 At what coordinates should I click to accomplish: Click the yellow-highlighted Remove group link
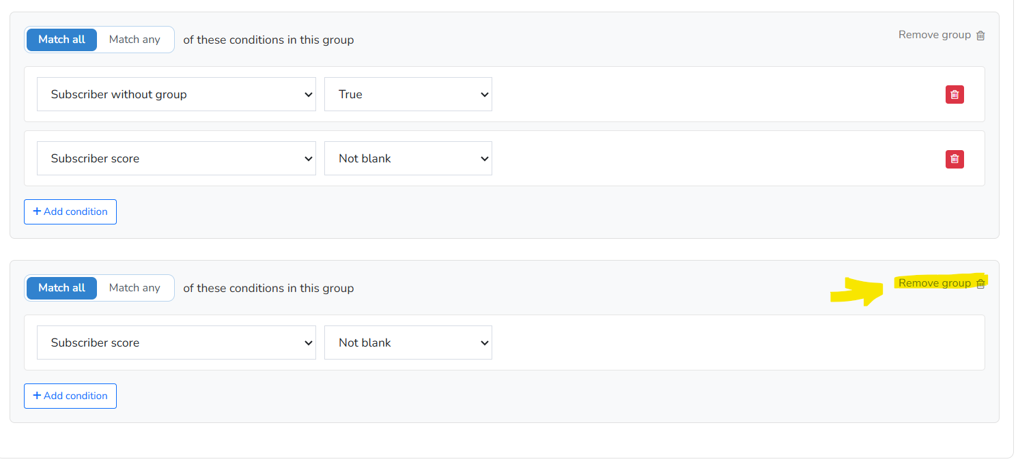tap(935, 283)
